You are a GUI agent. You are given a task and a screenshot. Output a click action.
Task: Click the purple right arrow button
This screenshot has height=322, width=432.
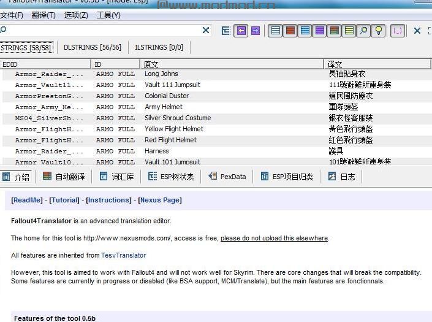[256, 31]
